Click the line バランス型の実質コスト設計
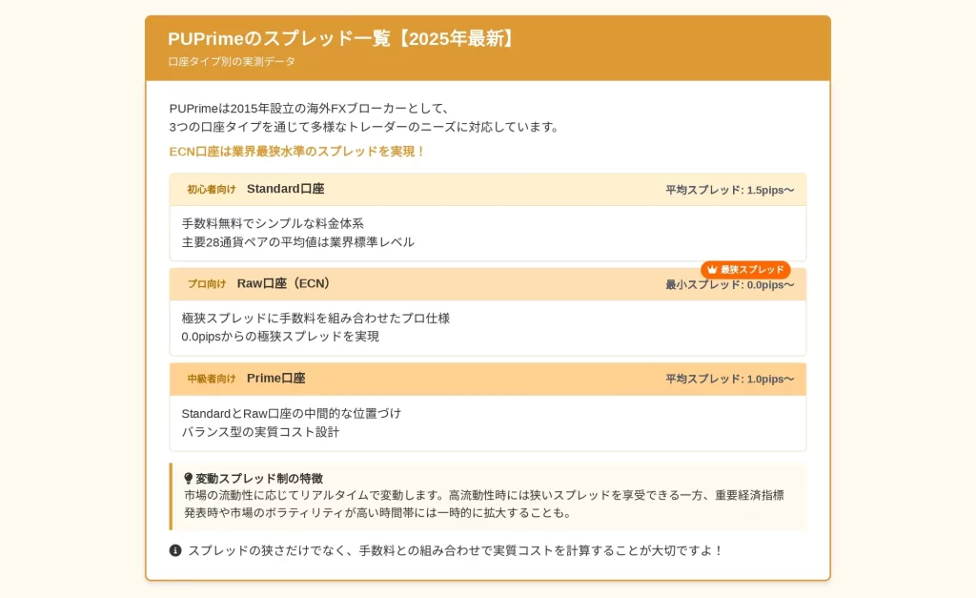Image resolution: width=976 pixels, height=598 pixels. click(x=260, y=432)
